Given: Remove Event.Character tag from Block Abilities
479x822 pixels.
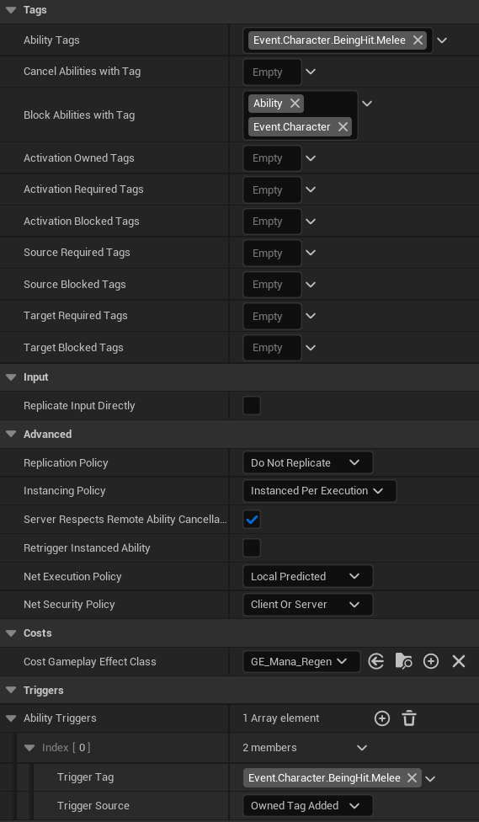Looking at the screenshot, I should point(343,127).
